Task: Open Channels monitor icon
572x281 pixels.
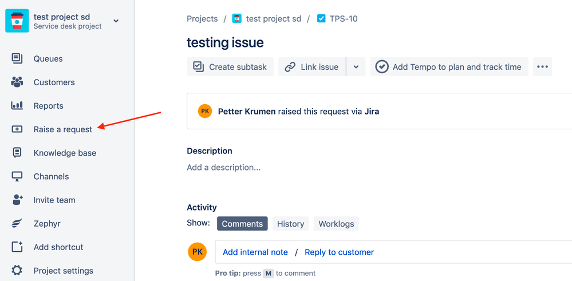Action: pyautogui.click(x=17, y=176)
